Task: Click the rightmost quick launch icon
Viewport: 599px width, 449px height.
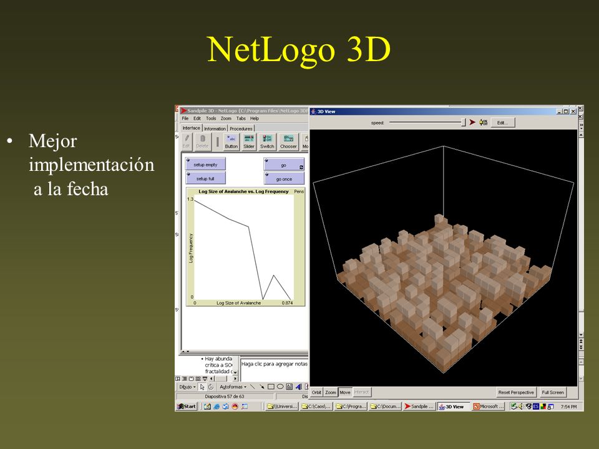Action: pyautogui.click(x=245, y=407)
